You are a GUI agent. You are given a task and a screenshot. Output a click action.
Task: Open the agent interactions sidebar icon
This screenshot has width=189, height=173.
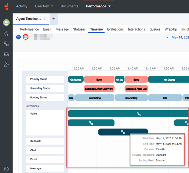click(x=6, y=65)
